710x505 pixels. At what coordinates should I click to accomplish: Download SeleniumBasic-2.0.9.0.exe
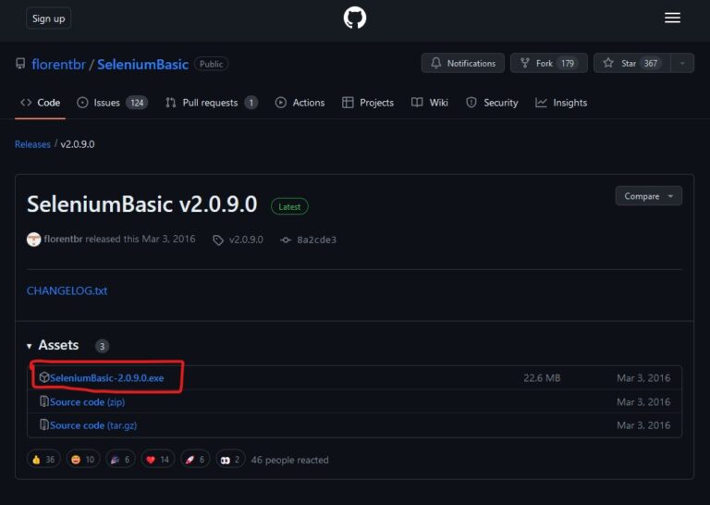tap(106, 378)
